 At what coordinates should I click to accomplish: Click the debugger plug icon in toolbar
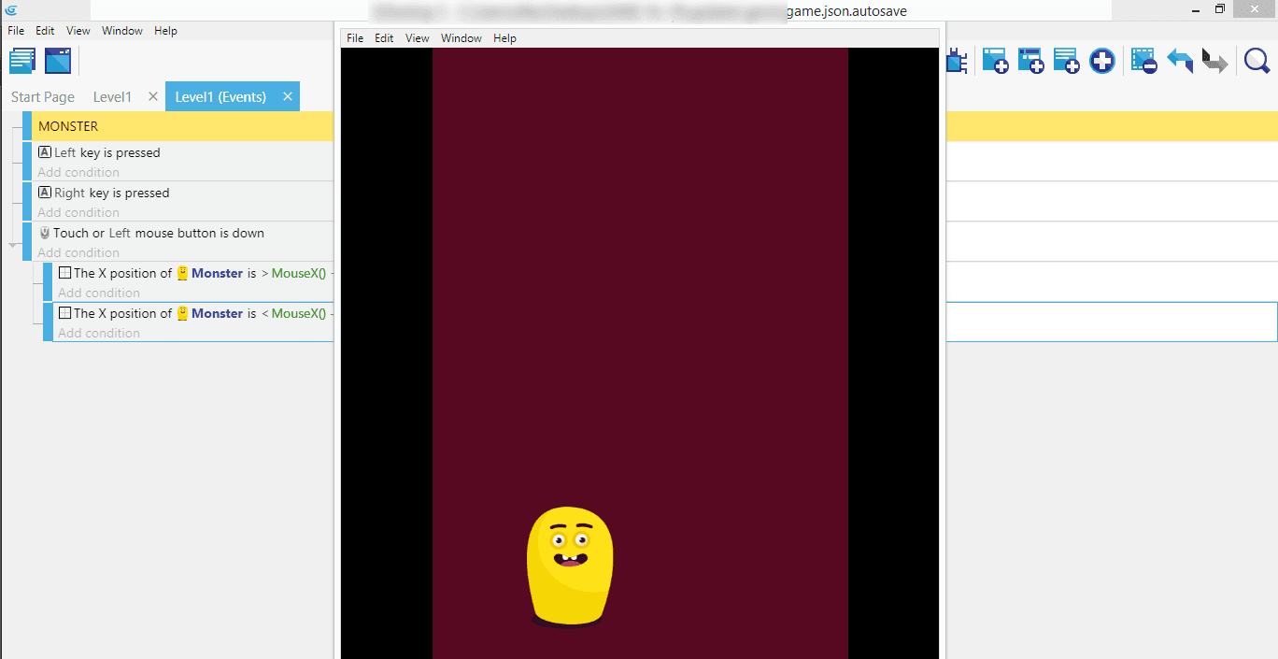pyautogui.click(x=956, y=62)
